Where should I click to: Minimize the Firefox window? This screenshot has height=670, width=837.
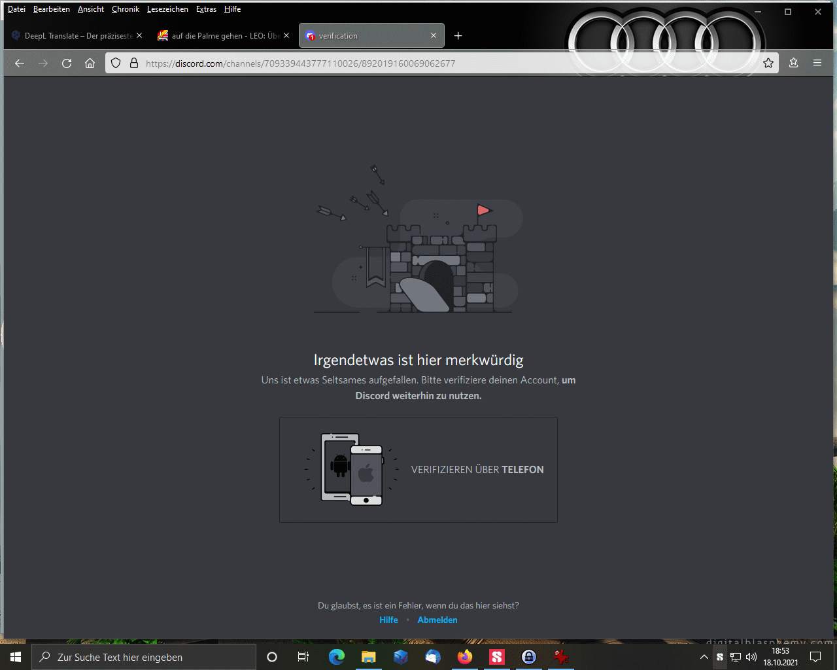(x=759, y=12)
